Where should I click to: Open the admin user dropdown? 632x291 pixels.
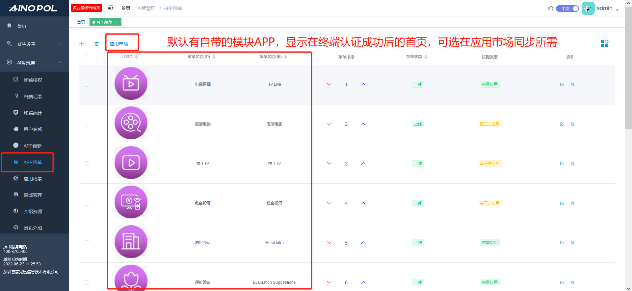(x=607, y=9)
